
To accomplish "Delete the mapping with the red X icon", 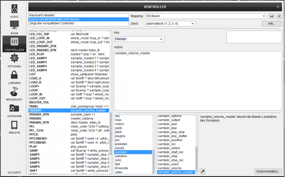I will pos(279,16).
